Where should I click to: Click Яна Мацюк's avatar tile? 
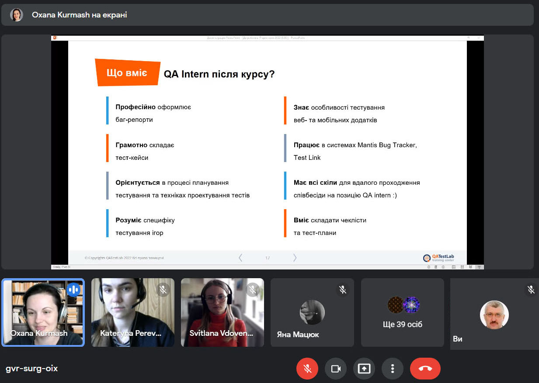312,313
